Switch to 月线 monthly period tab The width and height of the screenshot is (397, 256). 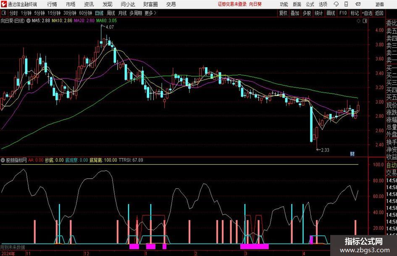[x=122, y=13]
